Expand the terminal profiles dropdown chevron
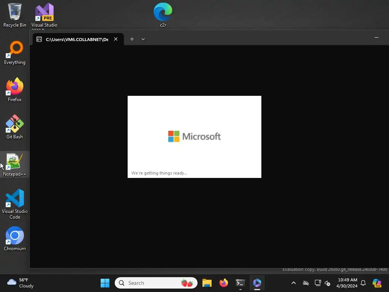Viewport: 389px width, 292px height. pyautogui.click(x=143, y=39)
